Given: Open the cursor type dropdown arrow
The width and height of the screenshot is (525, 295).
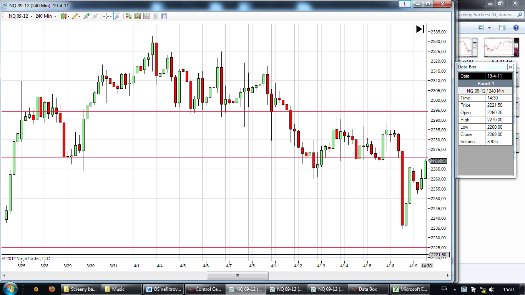Looking at the screenshot, I should (x=111, y=16).
